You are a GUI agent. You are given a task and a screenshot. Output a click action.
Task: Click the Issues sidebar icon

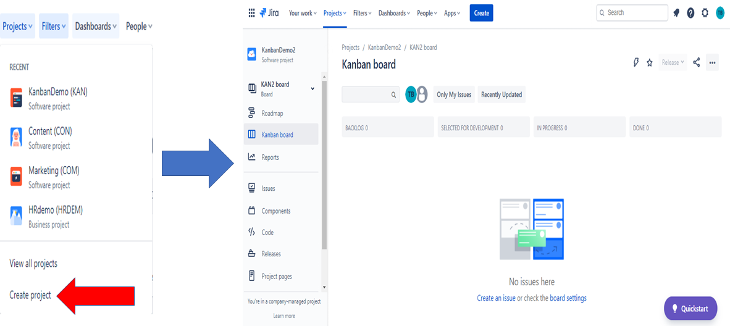click(252, 188)
